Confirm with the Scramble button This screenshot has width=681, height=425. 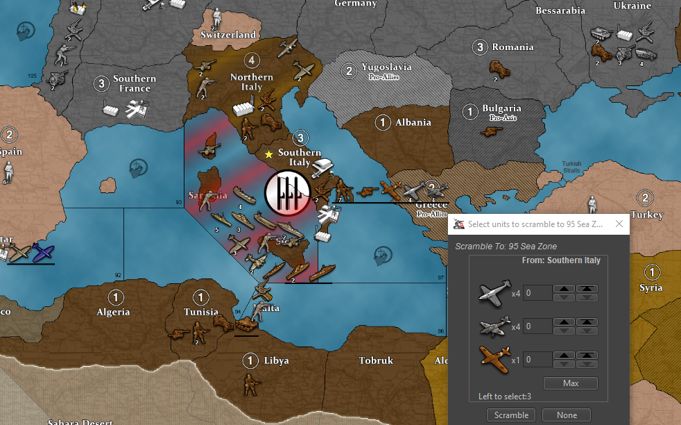[511, 415]
